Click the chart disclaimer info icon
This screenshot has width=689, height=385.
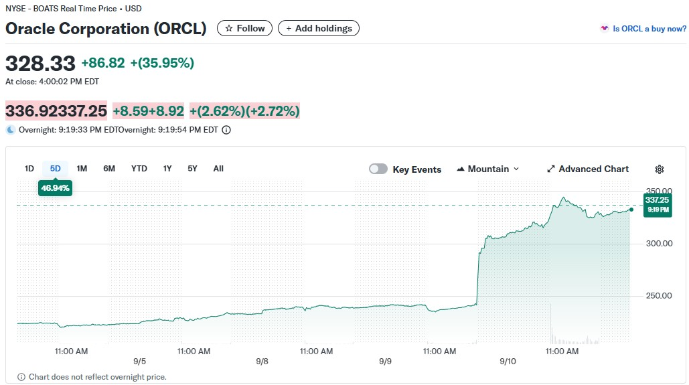tap(21, 377)
